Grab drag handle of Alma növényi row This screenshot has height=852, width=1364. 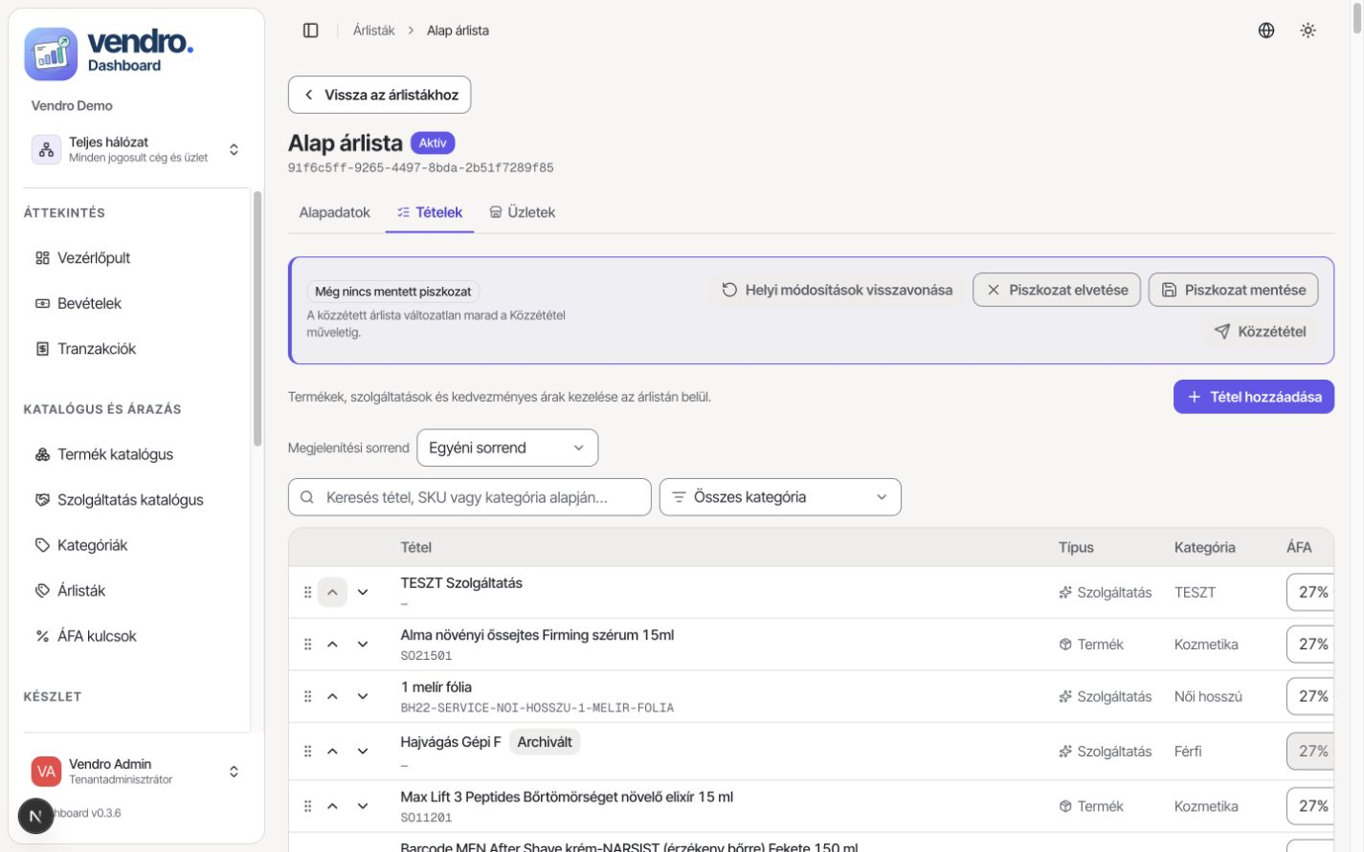[307, 644]
